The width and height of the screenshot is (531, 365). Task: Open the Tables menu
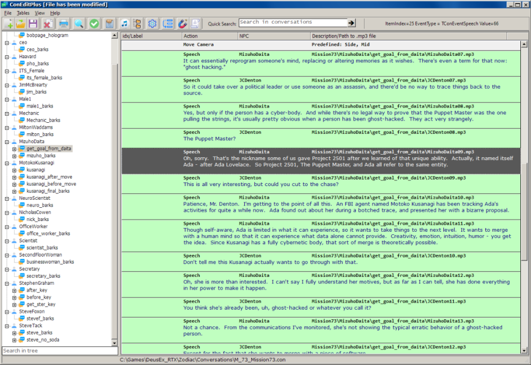[x=23, y=13]
